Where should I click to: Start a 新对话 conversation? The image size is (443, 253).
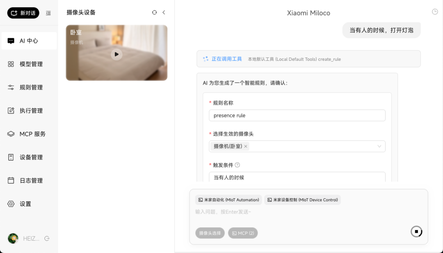tap(23, 13)
